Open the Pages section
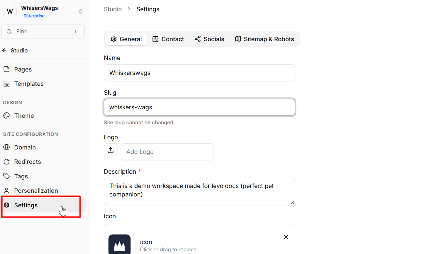The height and width of the screenshot is (254, 434). (x=23, y=69)
